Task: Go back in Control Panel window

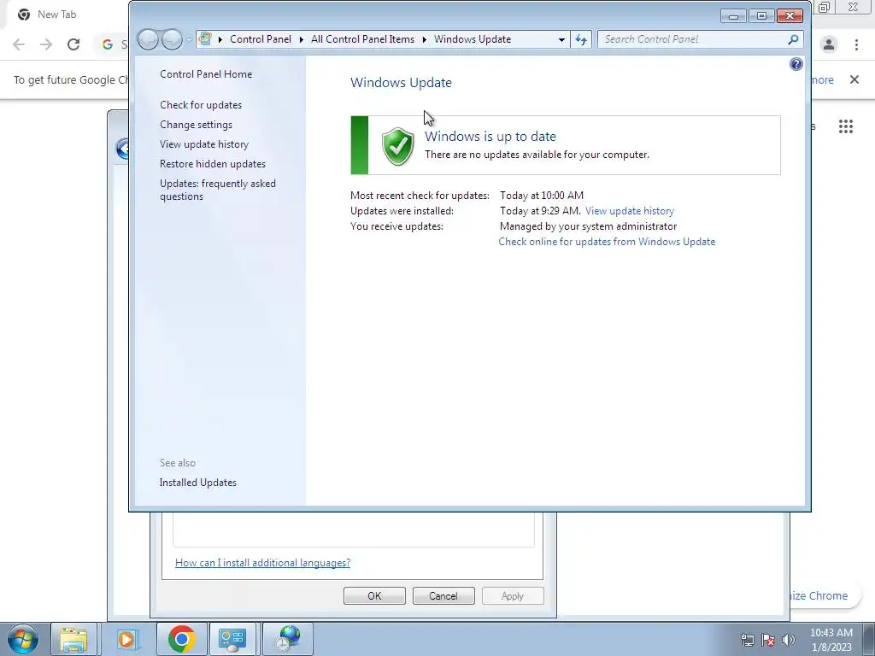Action: 148,39
